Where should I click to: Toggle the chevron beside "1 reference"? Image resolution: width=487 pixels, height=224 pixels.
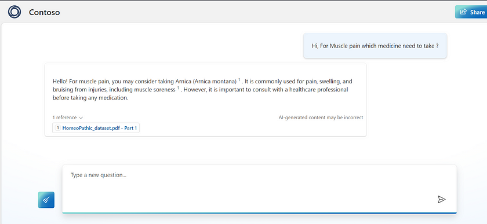81,118
